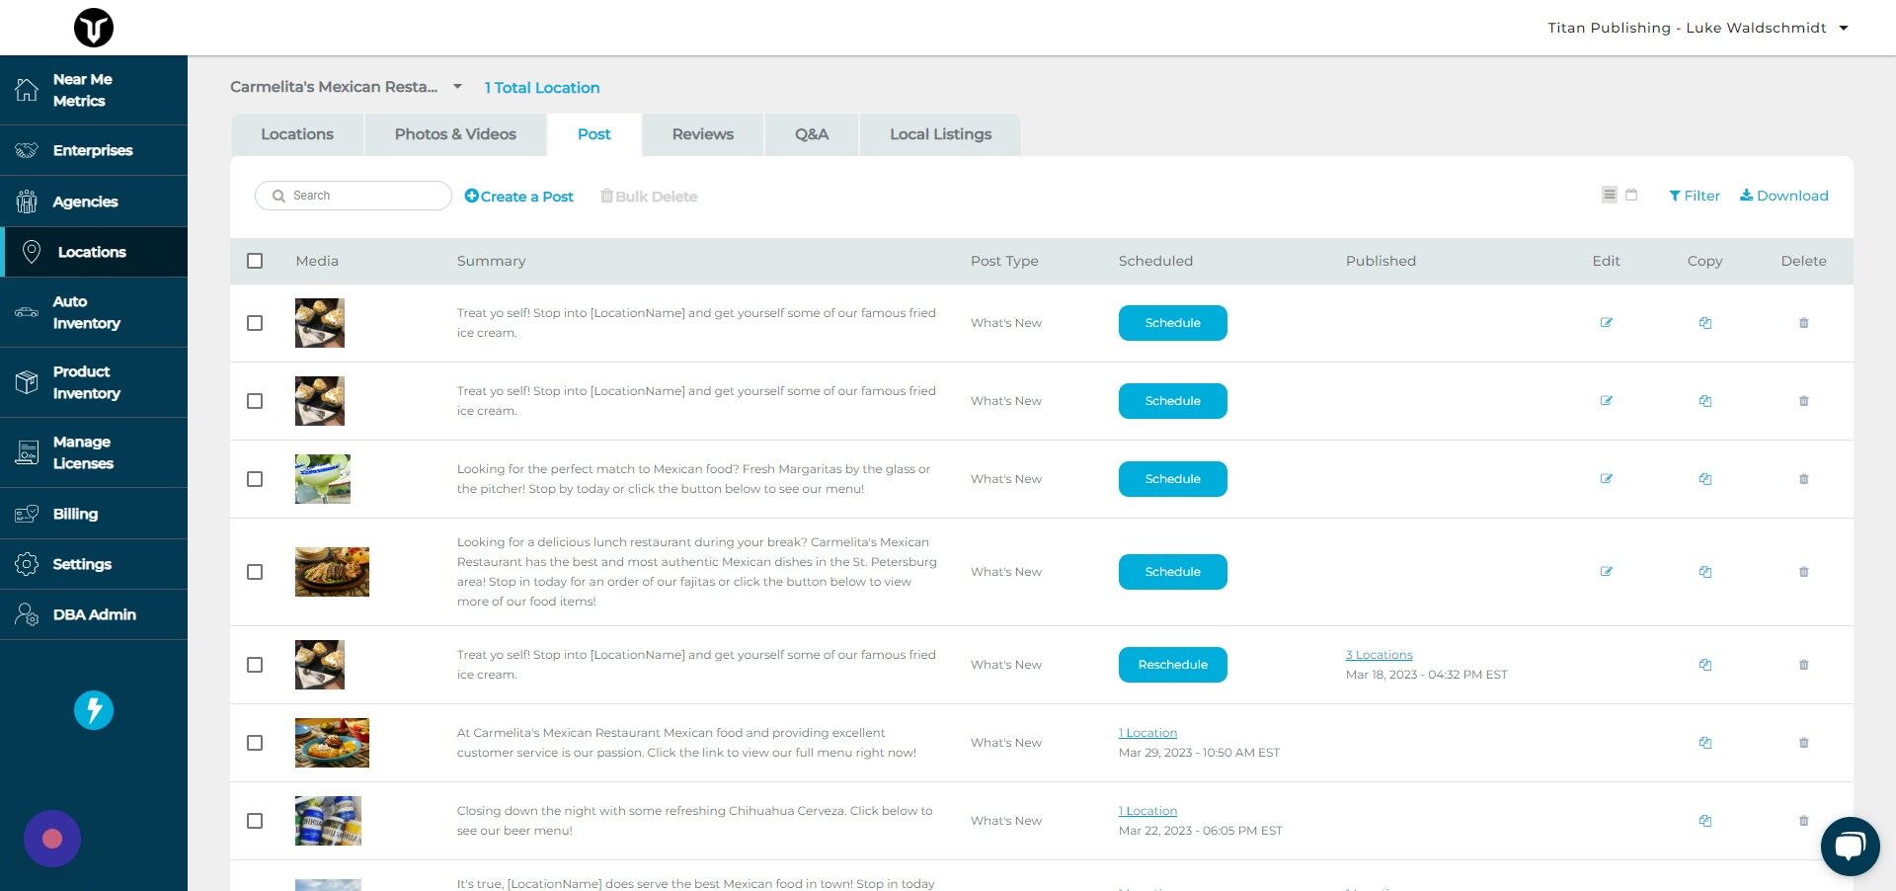Schedule the Fresh Margaritas post
Screen dimensions: 1896x891
click(x=1173, y=479)
